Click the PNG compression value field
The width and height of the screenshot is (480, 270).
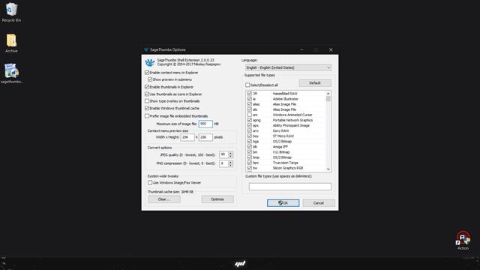point(223,163)
